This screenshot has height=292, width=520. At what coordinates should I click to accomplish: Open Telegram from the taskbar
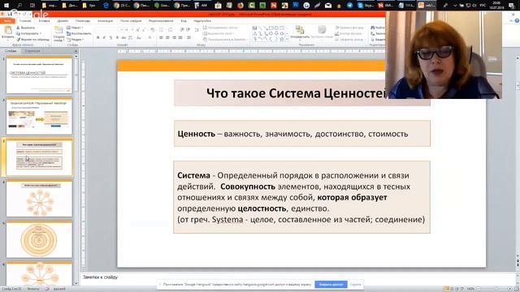click(x=349, y=6)
